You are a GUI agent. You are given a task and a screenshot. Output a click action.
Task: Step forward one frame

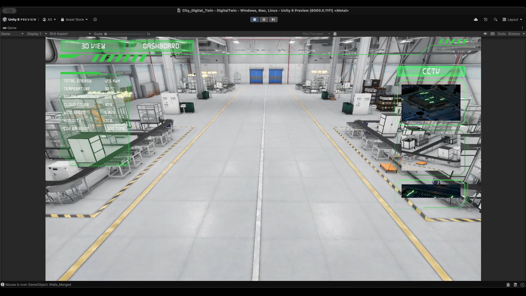[273, 19]
